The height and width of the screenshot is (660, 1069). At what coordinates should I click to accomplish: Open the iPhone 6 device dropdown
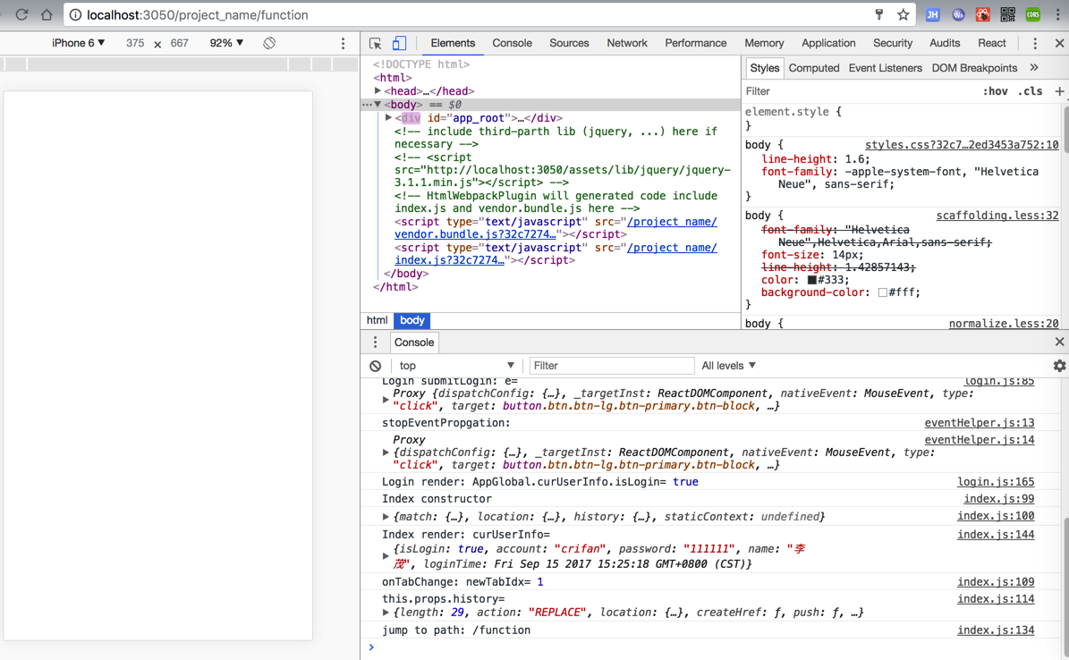(78, 43)
